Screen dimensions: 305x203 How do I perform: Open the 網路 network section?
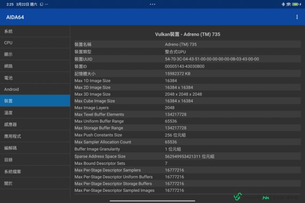click(35, 66)
